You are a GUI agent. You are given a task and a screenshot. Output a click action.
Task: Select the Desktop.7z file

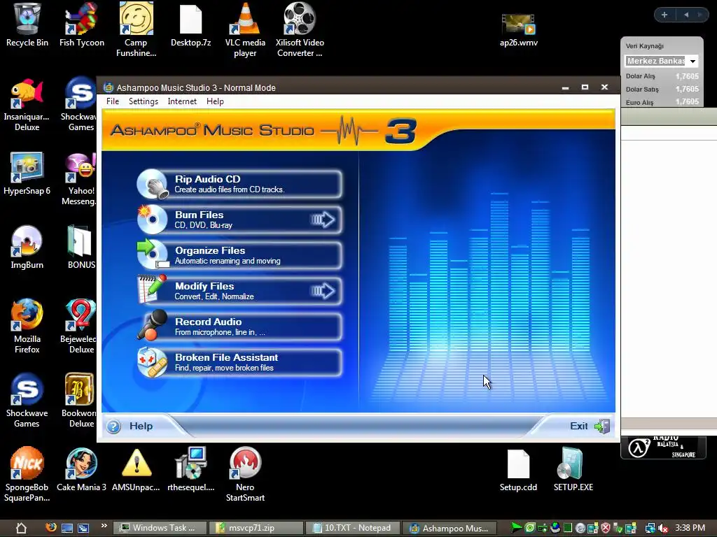coord(190,25)
